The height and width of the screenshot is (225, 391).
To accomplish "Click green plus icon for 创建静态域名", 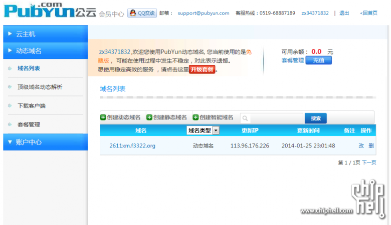I will (149, 117).
